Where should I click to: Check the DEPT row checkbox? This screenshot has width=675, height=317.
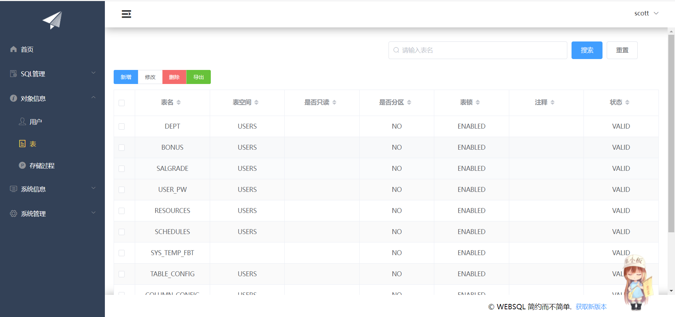coord(122,127)
